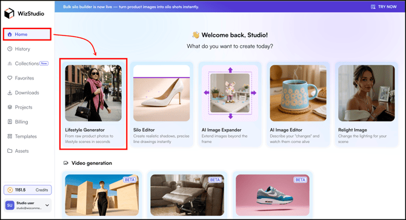The width and height of the screenshot is (406, 220).
Task: Open the AI Image Expander bunny thumbnail
Action: [x=230, y=93]
